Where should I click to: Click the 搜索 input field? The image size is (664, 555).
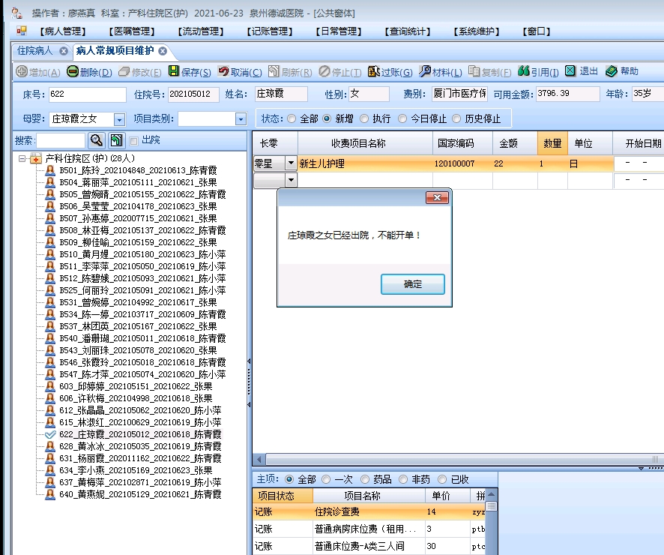pyautogui.click(x=61, y=140)
